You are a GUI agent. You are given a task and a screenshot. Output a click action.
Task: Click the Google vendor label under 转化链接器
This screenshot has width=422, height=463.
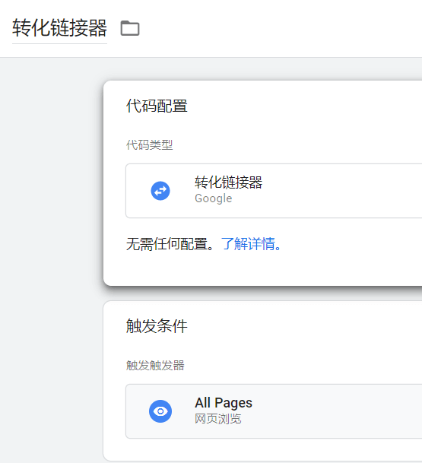213,198
